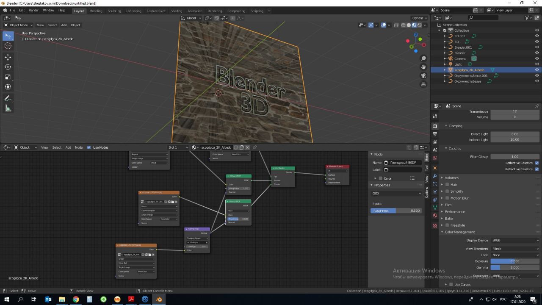Expand the Blender.001 object in outliner
This screenshot has height=305, width=542.
[445, 47]
